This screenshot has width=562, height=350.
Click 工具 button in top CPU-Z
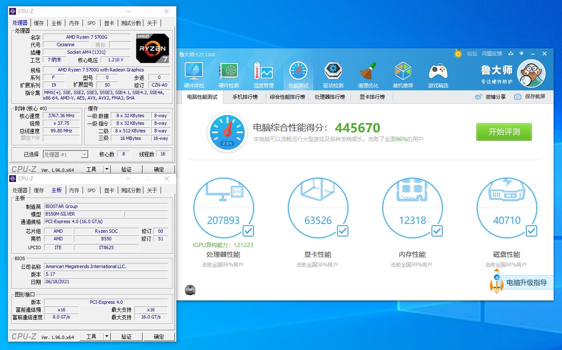click(91, 169)
